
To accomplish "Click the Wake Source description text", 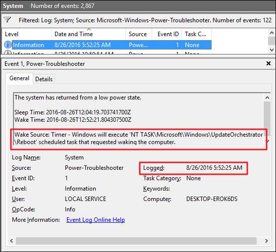I will coord(138,139).
